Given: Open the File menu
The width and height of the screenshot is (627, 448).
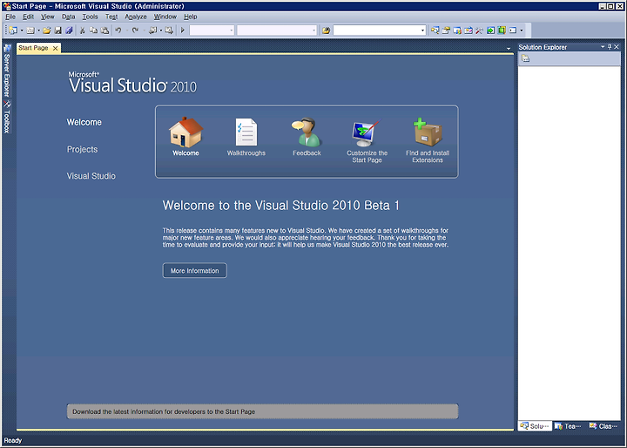Looking at the screenshot, I should click(x=10, y=17).
